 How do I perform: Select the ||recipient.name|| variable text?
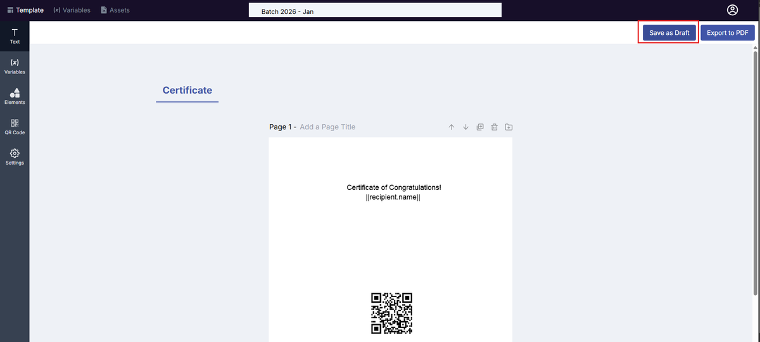coord(393,197)
